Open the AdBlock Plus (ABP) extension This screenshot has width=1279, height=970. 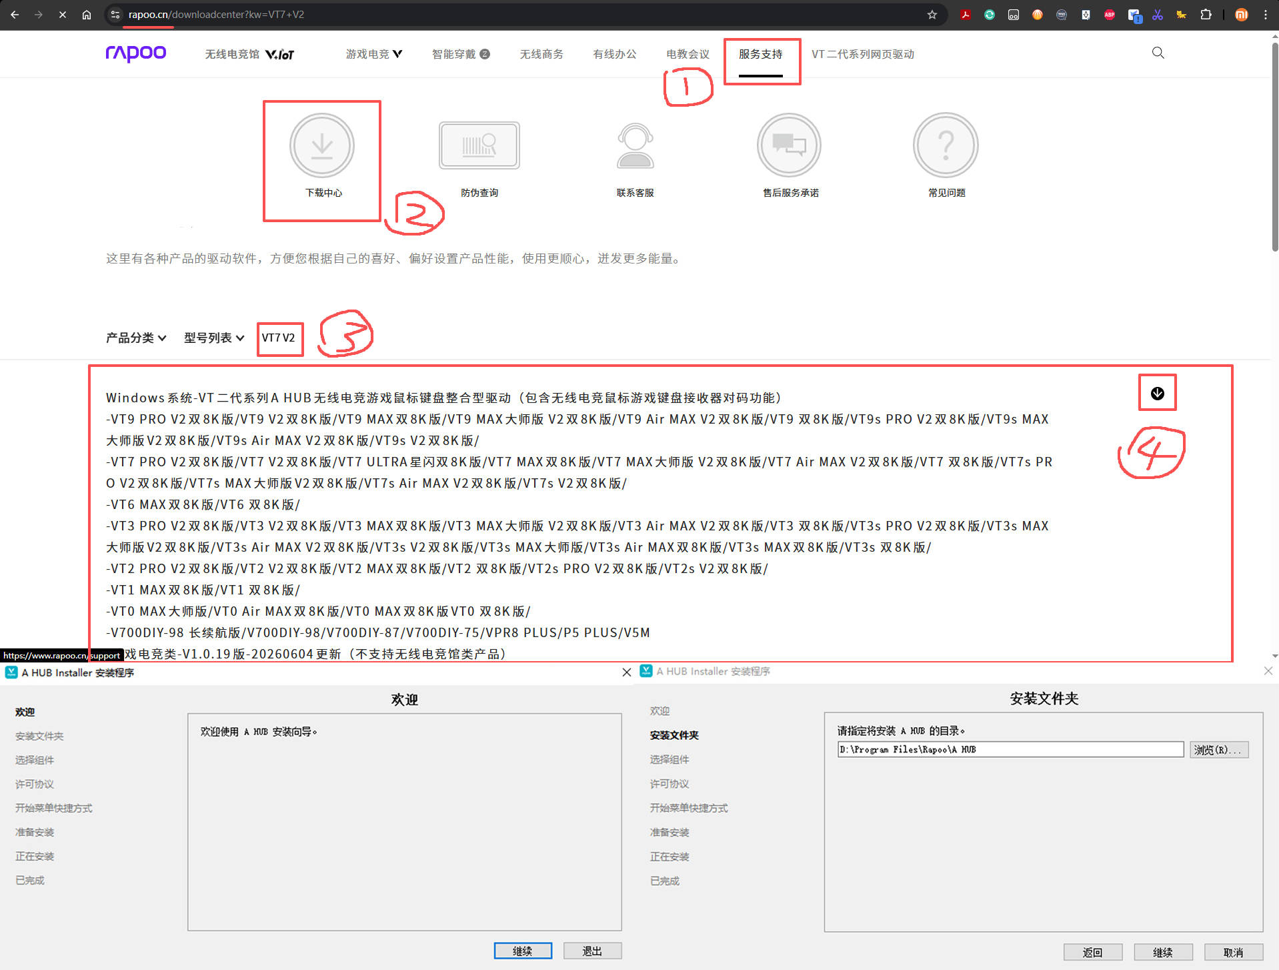tap(1110, 15)
